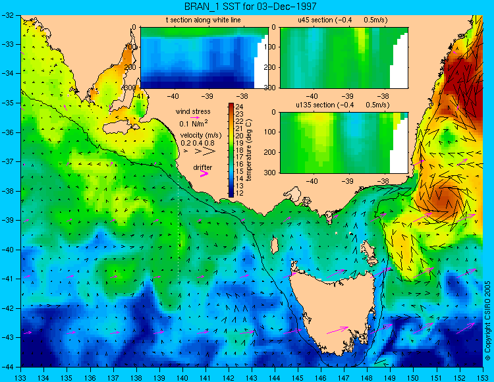Viewport: 494px width, 382px height.
Task: Click the latitude label -35
Action: click(x=8, y=103)
